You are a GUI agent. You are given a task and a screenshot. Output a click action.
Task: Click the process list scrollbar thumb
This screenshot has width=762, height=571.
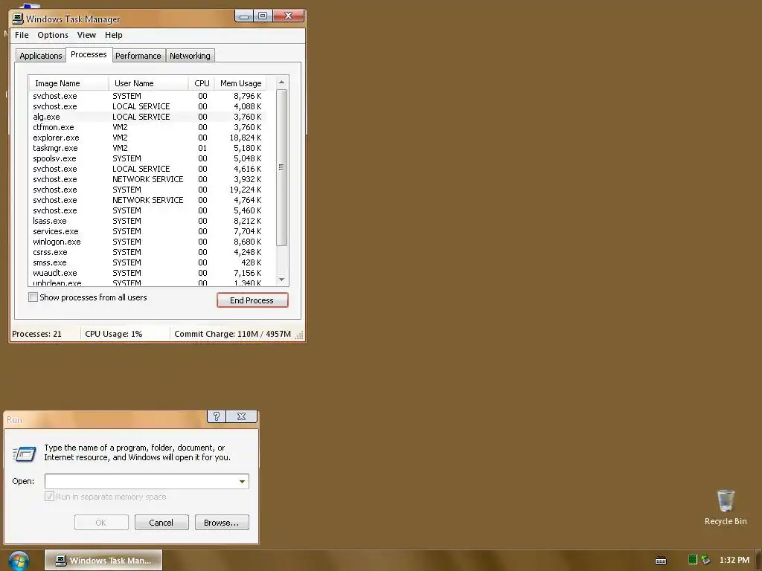[x=281, y=167]
